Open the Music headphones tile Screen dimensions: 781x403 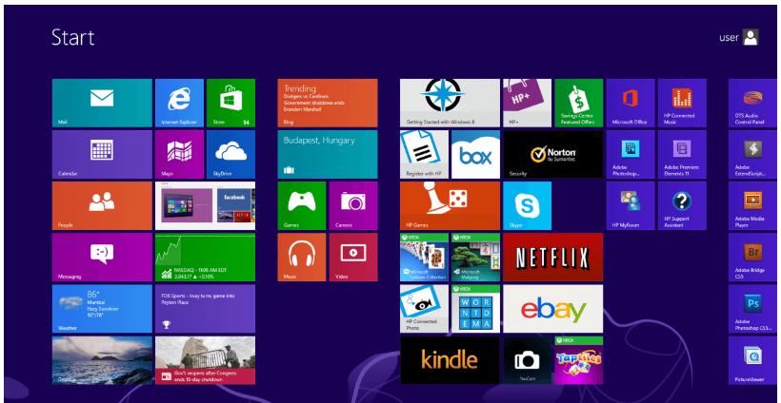[x=302, y=257]
